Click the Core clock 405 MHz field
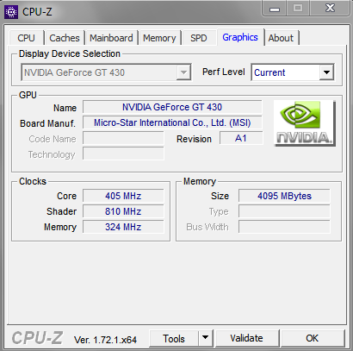This screenshot has height=351, width=353. 123,196
